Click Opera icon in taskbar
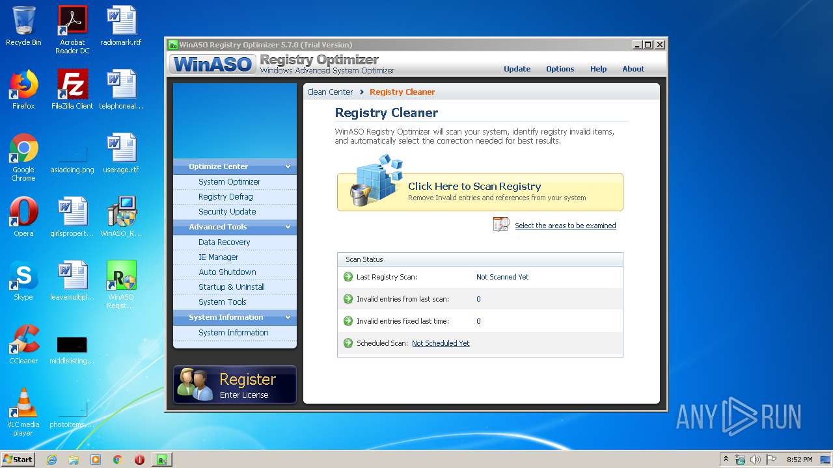Screen dimensions: 833x468 tap(139, 460)
